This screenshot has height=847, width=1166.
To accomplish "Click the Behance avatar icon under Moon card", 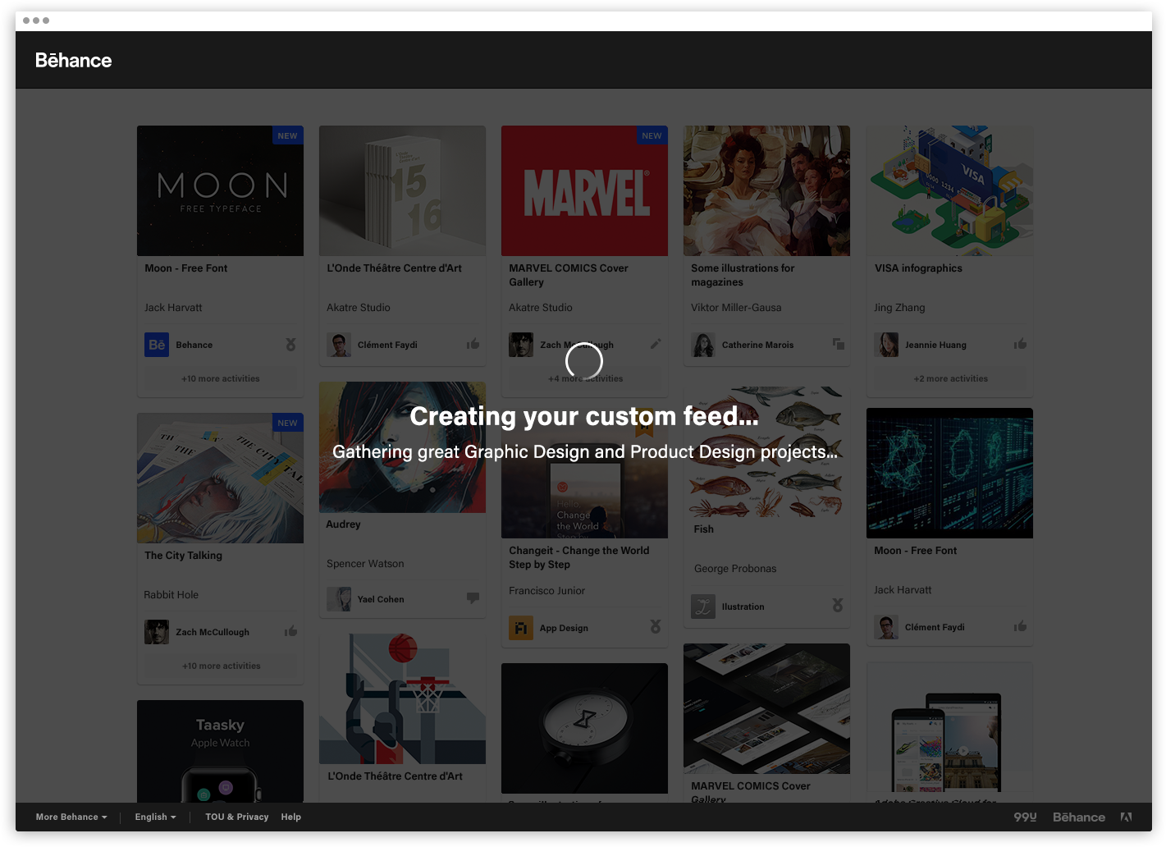I will [x=157, y=345].
